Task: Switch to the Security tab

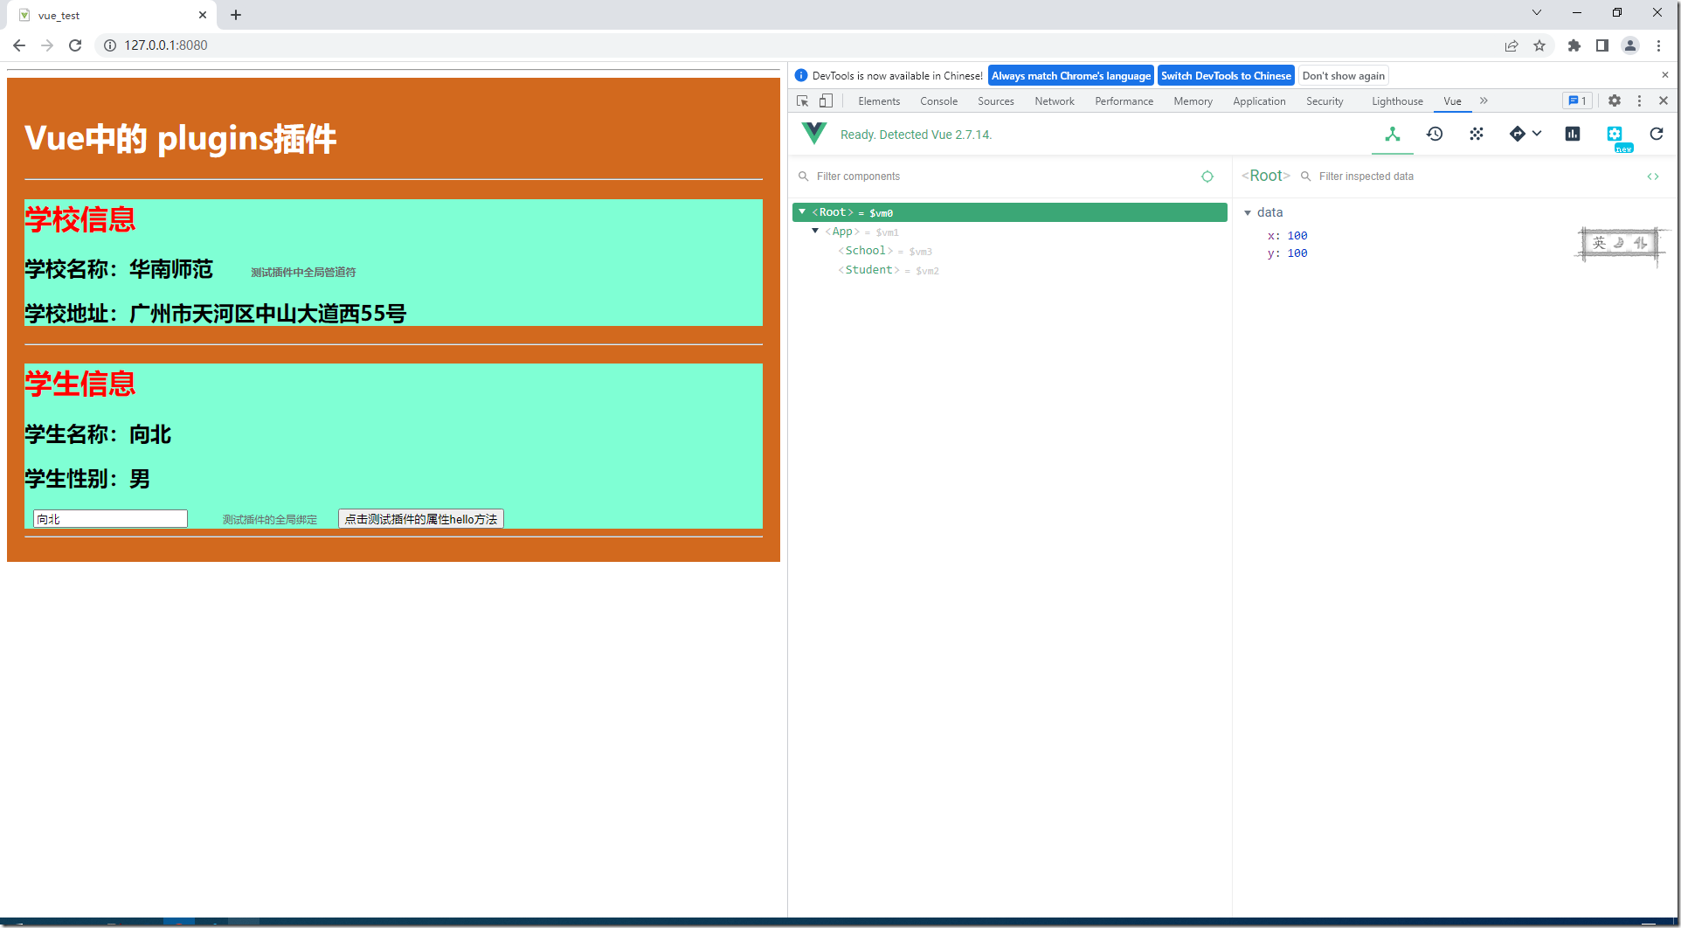Action: coord(1325,101)
